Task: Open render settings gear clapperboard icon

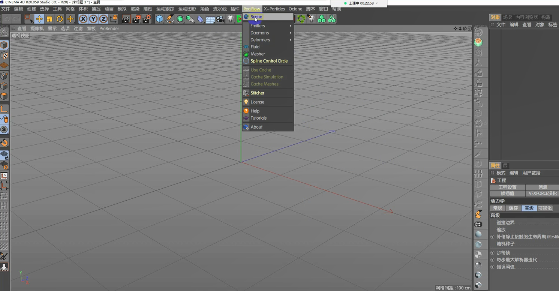Action: pyautogui.click(x=147, y=19)
